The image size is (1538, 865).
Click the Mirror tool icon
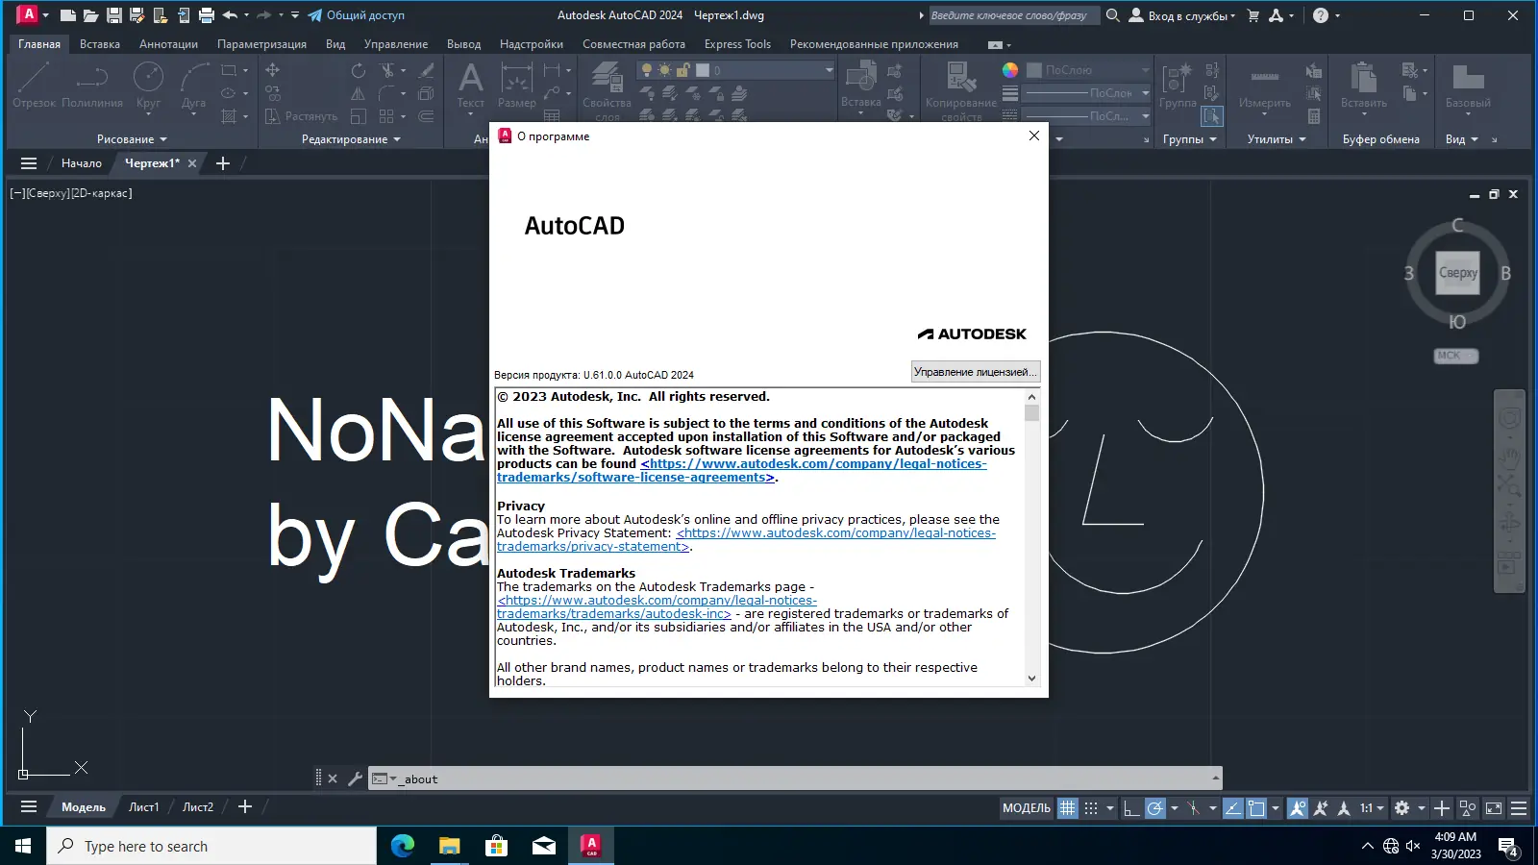tap(358, 93)
